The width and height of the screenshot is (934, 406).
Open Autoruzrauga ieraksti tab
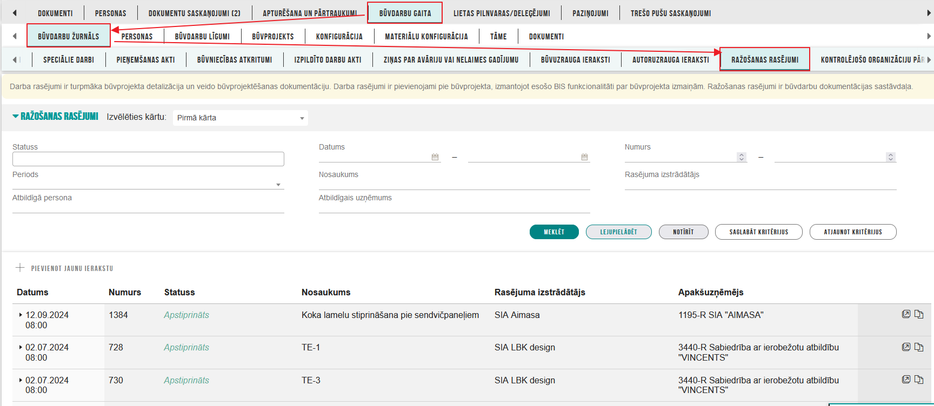coord(671,59)
